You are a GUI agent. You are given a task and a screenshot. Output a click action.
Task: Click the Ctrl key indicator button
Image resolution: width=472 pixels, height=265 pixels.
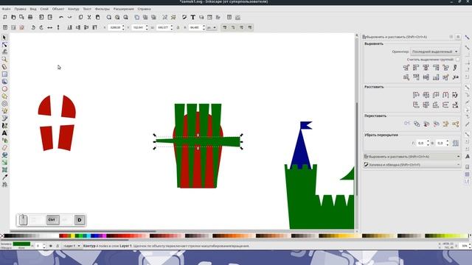pos(52,220)
